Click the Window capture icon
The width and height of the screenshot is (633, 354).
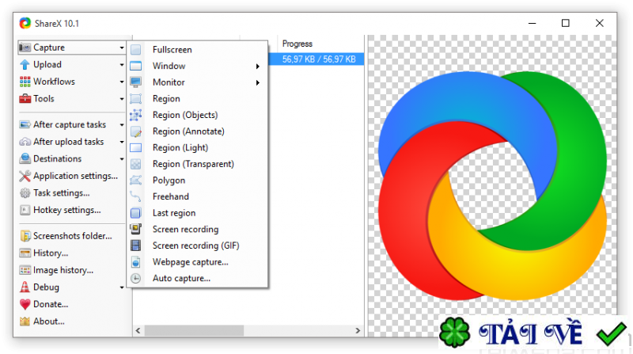tap(135, 66)
